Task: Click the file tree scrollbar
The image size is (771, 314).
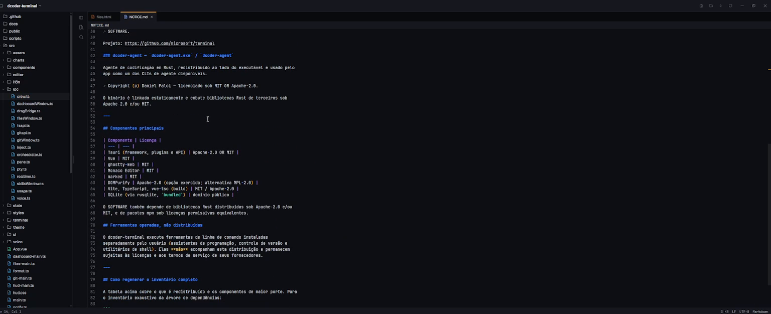Action: pos(71,93)
